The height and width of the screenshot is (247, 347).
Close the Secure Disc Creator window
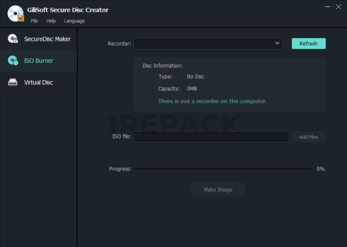338,7
